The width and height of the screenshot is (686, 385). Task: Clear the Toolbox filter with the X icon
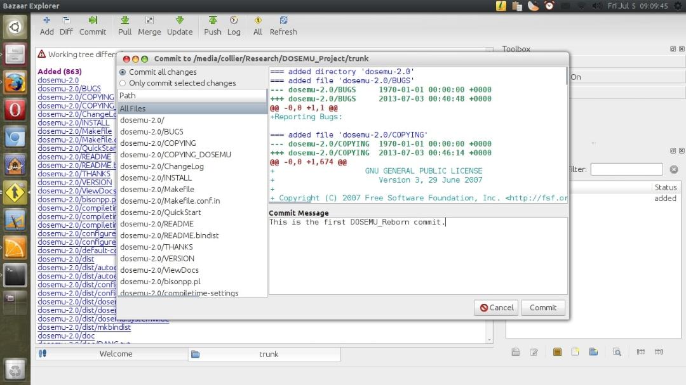click(x=674, y=169)
